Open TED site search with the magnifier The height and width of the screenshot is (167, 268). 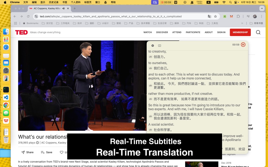(x=258, y=32)
